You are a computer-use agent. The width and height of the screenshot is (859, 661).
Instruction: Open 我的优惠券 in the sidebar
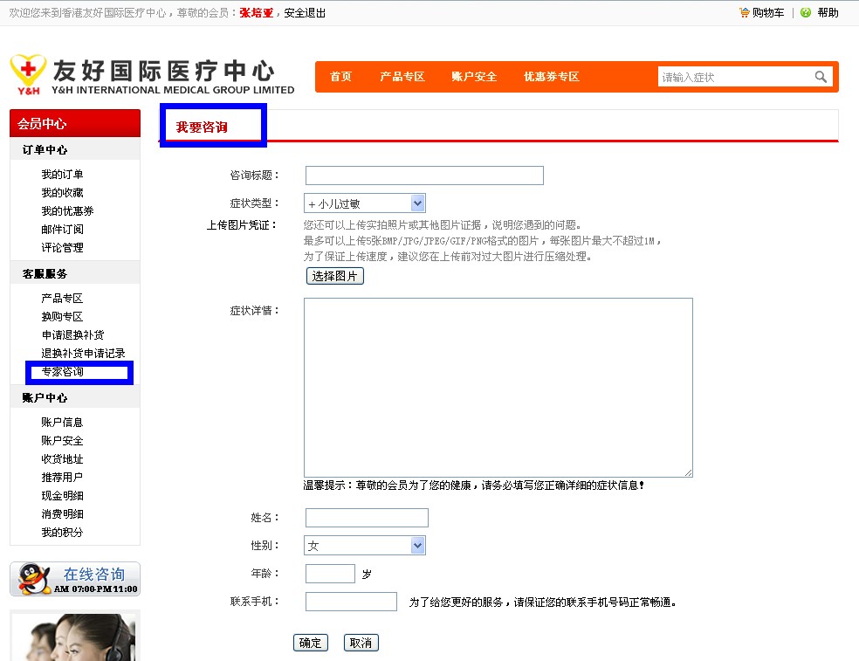coord(67,211)
